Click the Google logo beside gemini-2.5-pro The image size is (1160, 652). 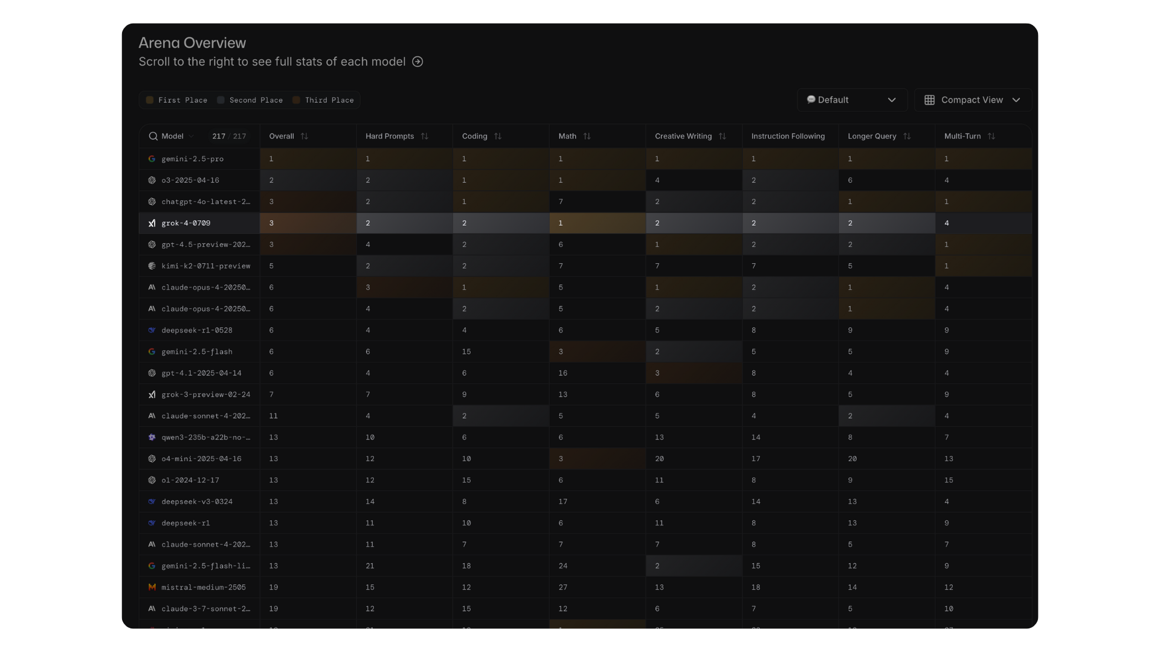click(x=152, y=159)
